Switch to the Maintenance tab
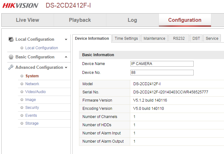 (x=154, y=38)
